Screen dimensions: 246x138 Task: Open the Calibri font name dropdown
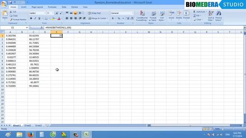pos(45,13)
